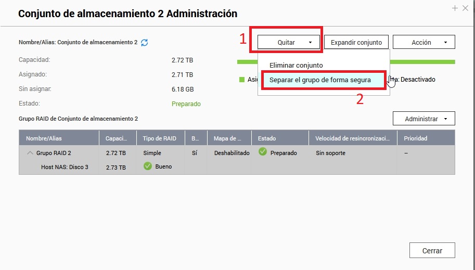The width and height of the screenshot is (475, 270).
Task: Click the plus icon in the top-right corner
Action: pos(455,8)
